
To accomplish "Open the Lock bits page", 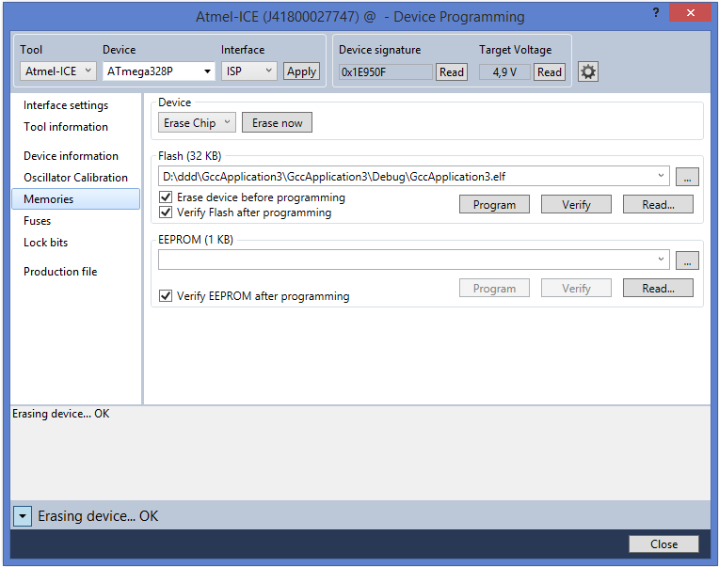I will 46,243.
